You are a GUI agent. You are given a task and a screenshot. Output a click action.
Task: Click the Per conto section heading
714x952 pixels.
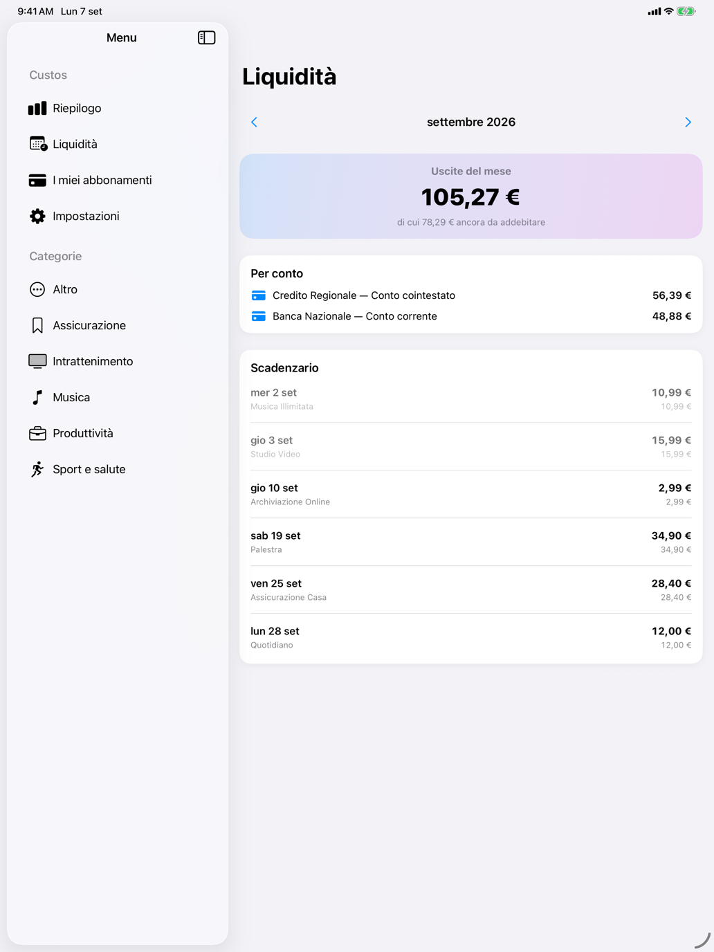coord(277,273)
